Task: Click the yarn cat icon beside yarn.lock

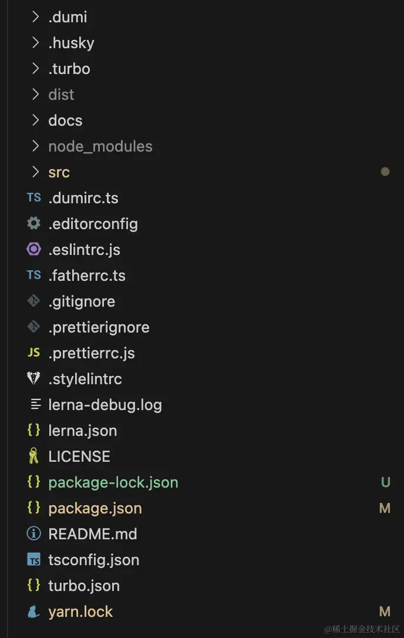Action: click(x=34, y=612)
